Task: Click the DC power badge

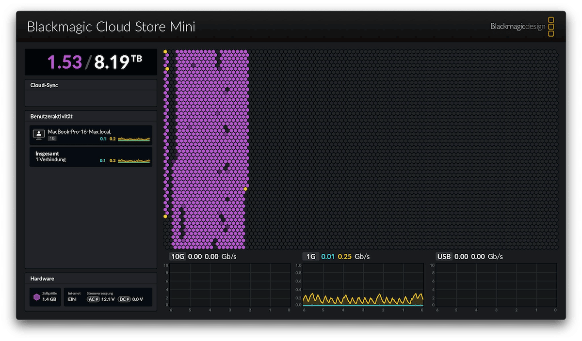Action: coord(124,299)
